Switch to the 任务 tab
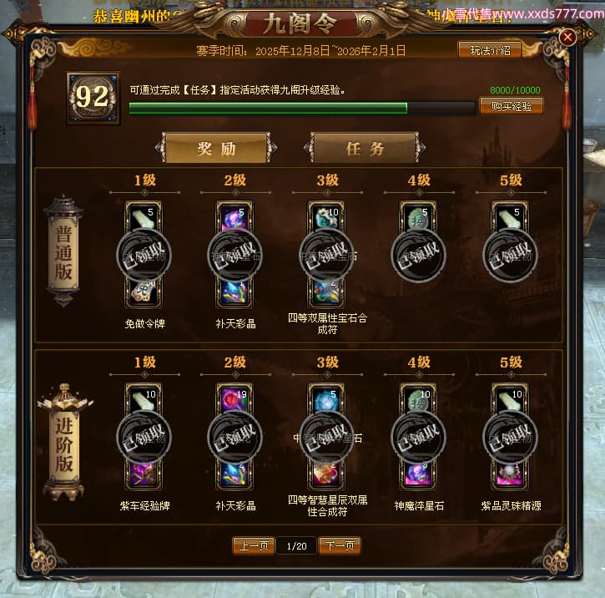The height and width of the screenshot is (598, 605). coord(365,148)
